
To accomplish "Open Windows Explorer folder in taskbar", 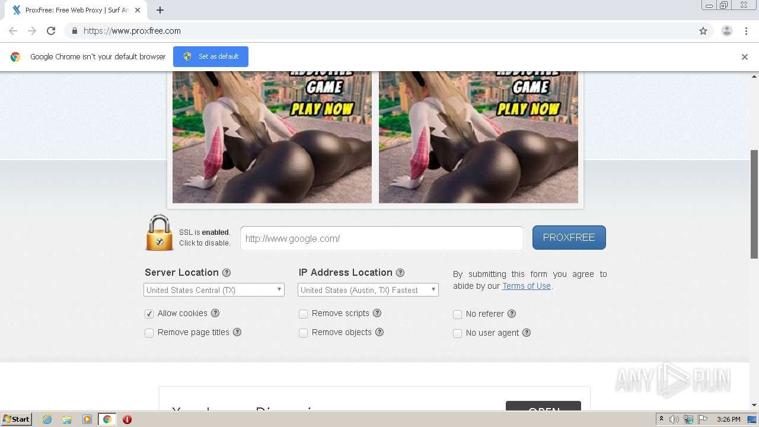I will point(67,419).
